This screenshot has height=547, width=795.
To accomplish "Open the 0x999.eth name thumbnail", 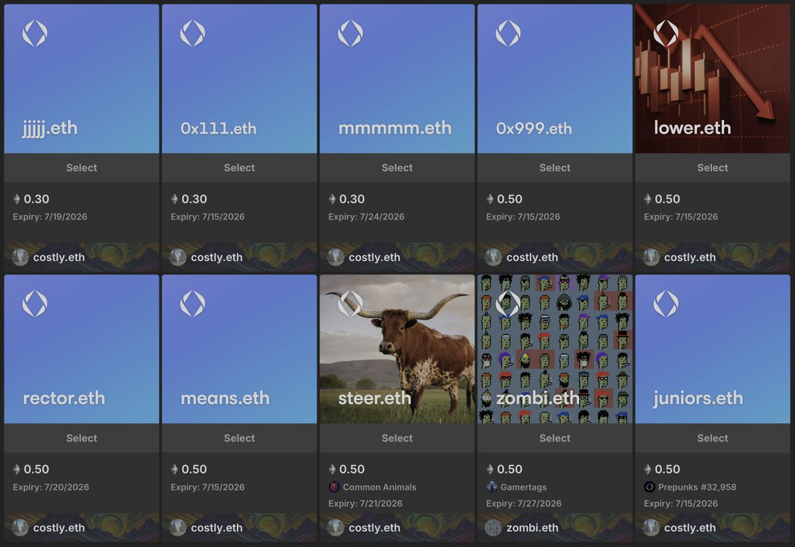I will (x=555, y=79).
